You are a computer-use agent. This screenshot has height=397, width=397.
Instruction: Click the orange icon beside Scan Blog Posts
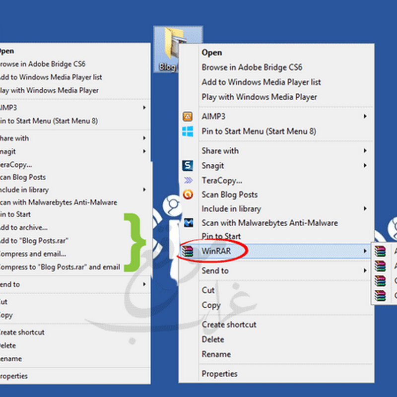pyautogui.click(x=188, y=195)
